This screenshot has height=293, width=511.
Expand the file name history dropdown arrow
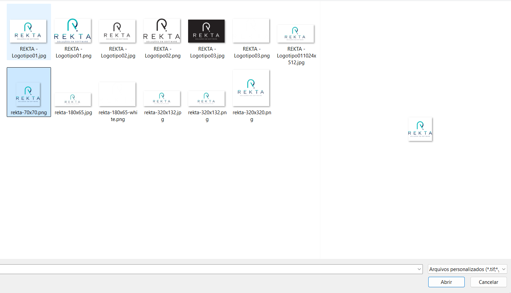pos(419,269)
